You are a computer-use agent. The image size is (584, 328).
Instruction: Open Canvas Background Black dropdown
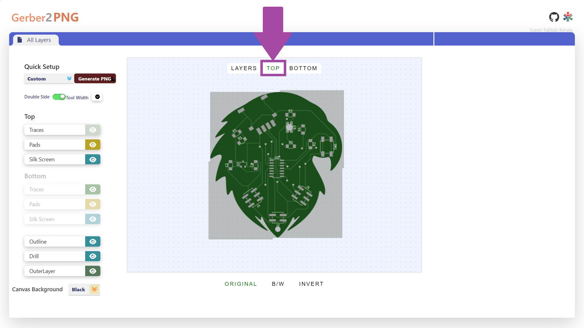coord(84,289)
